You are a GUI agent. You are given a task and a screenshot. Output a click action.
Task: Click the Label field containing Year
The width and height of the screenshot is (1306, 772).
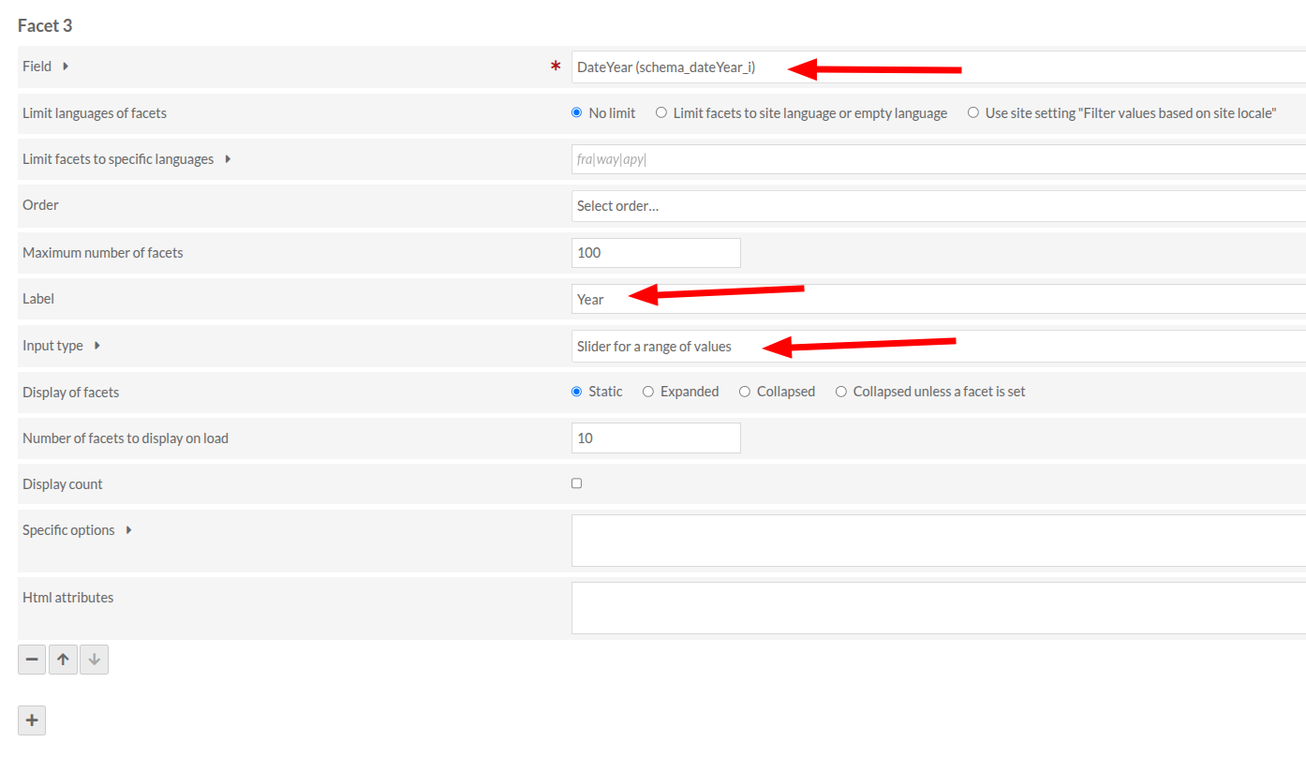click(937, 300)
